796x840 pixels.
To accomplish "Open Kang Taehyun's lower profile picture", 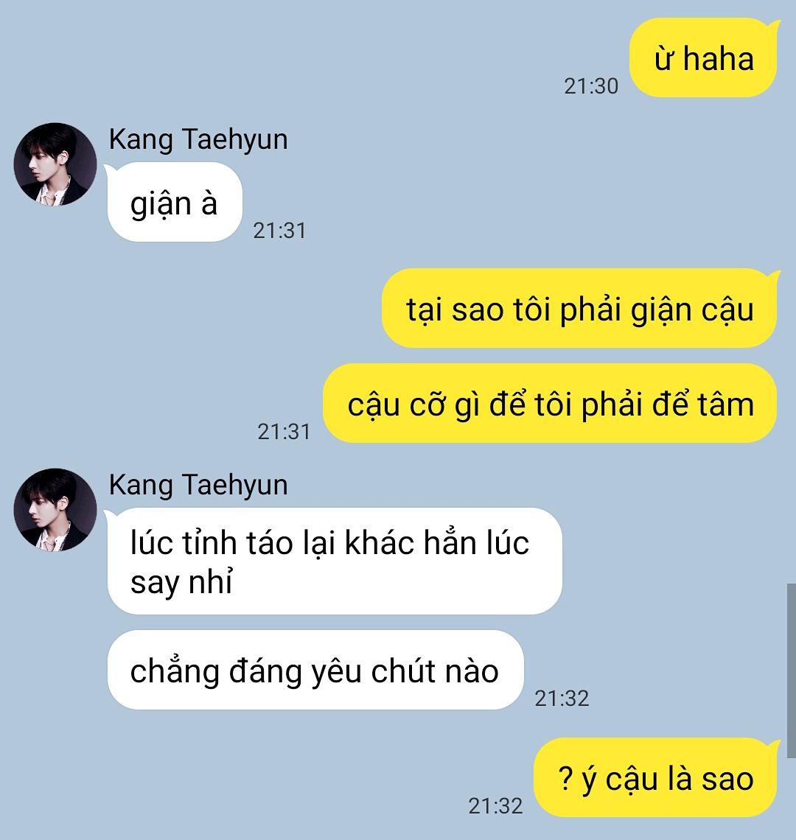I will pyautogui.click(x=55, y=510).
